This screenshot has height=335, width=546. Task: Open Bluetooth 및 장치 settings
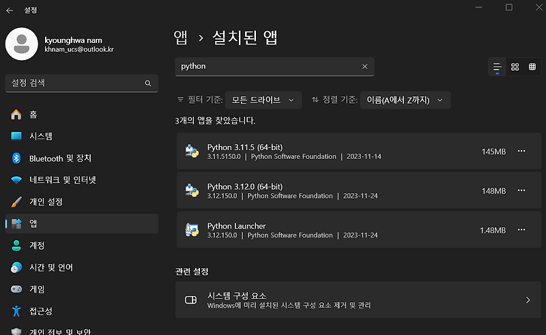click(82, 158)
